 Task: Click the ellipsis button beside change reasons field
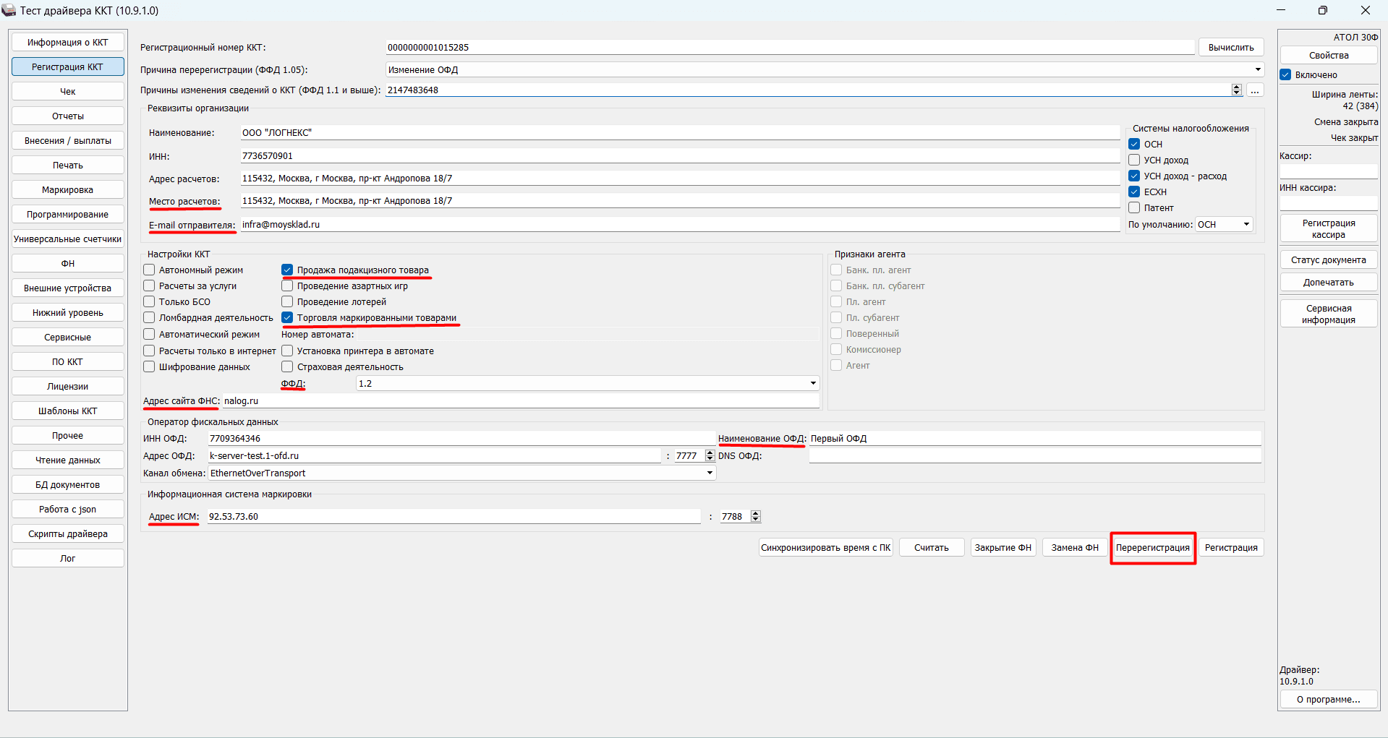(1255, 90)
